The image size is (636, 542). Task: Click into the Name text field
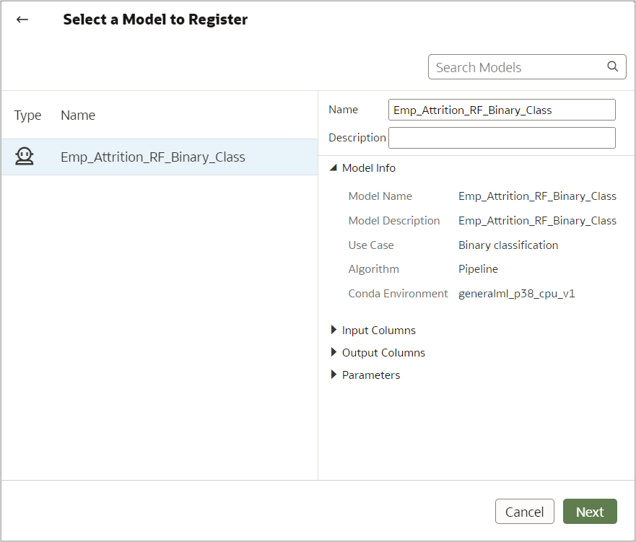[502, 110]
